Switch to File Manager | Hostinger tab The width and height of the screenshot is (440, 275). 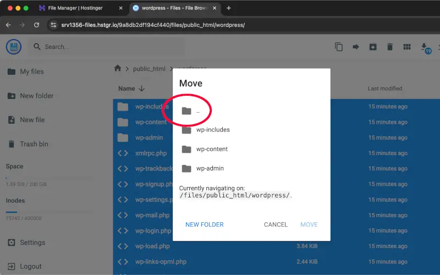[x=75, y=8]
